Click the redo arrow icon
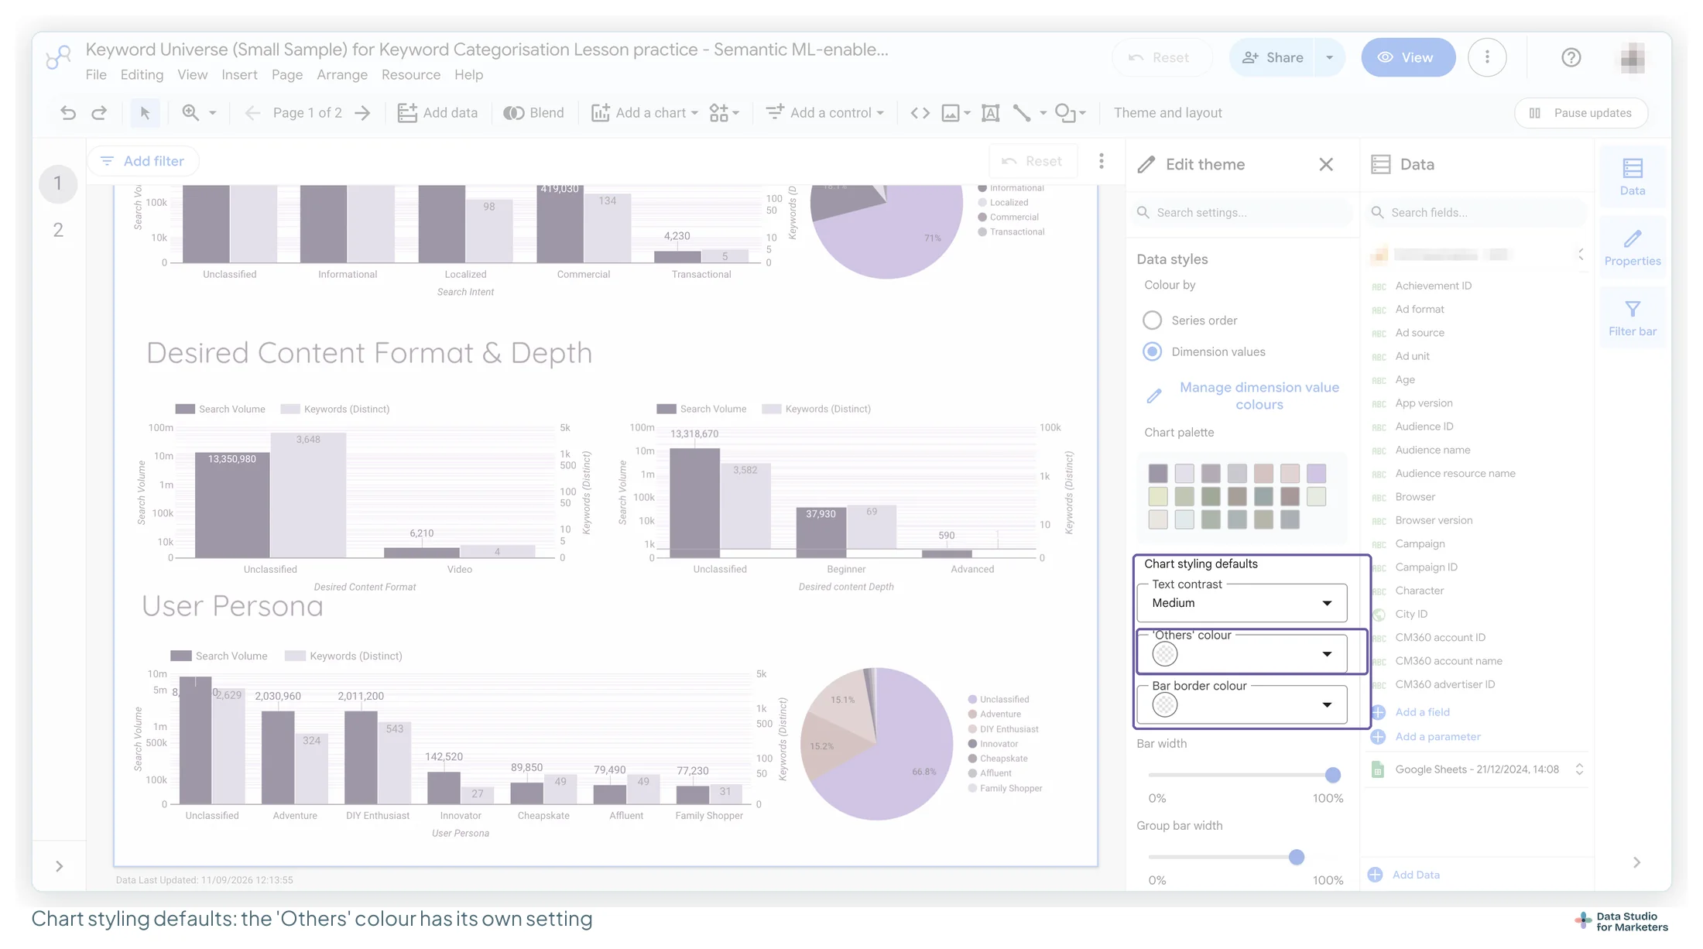 [99, 113]
